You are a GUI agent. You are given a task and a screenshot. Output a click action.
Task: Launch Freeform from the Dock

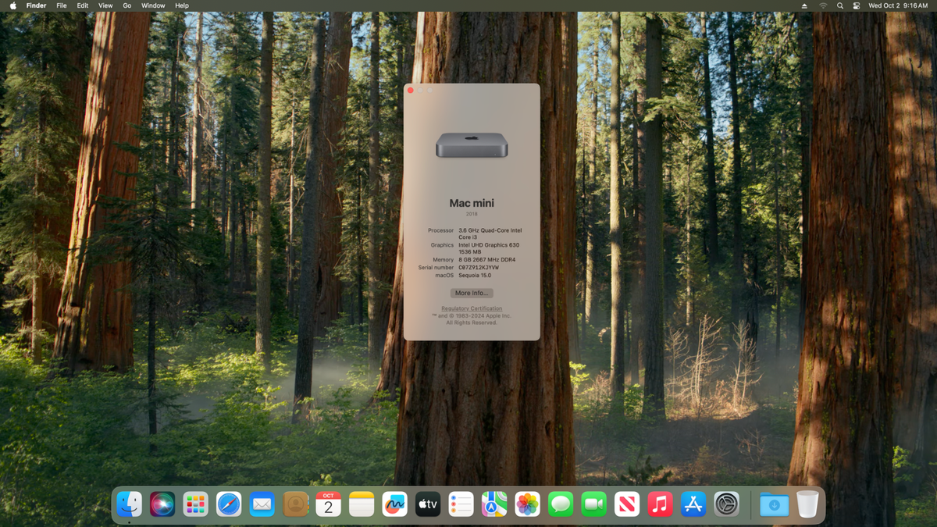394,504
